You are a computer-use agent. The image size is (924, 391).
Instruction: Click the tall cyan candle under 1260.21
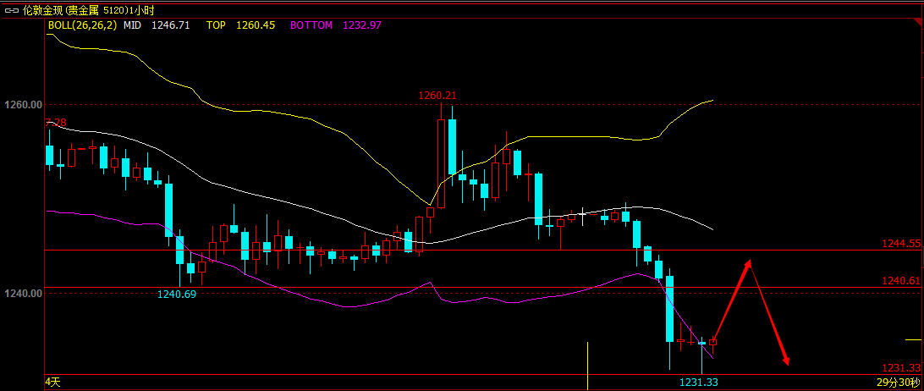452,147
